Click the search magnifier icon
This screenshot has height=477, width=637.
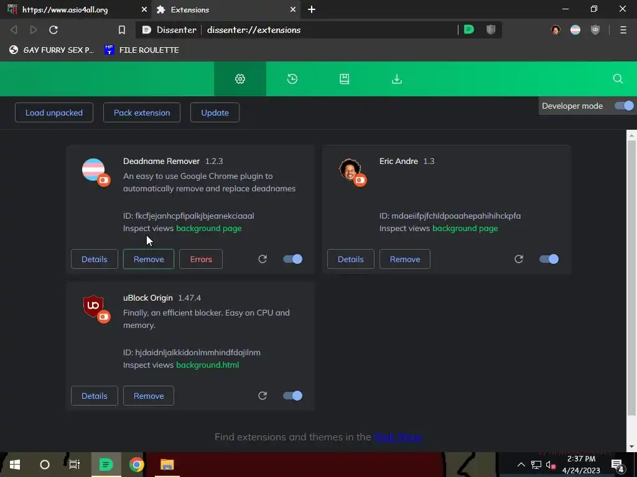(x=618, y=79)
